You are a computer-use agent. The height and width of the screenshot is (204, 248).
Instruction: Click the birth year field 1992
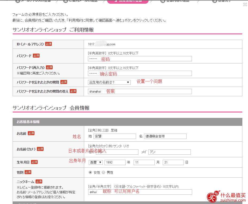115,162
